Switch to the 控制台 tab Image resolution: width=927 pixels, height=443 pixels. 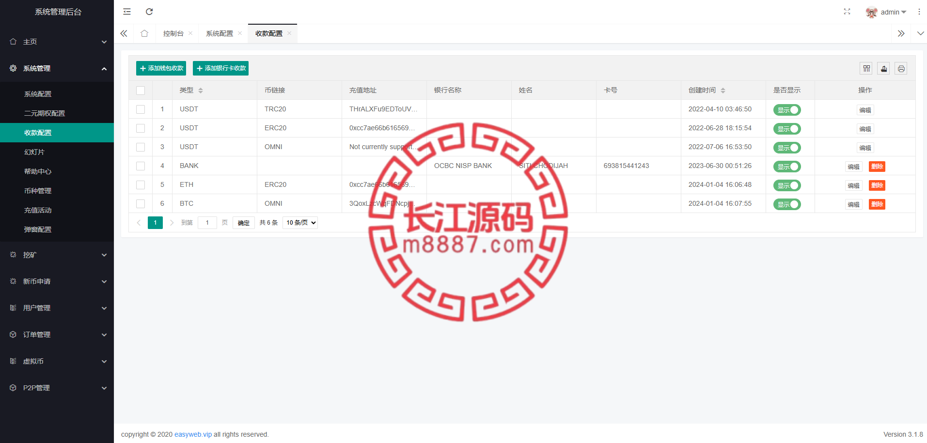click(x=173, y=33)
